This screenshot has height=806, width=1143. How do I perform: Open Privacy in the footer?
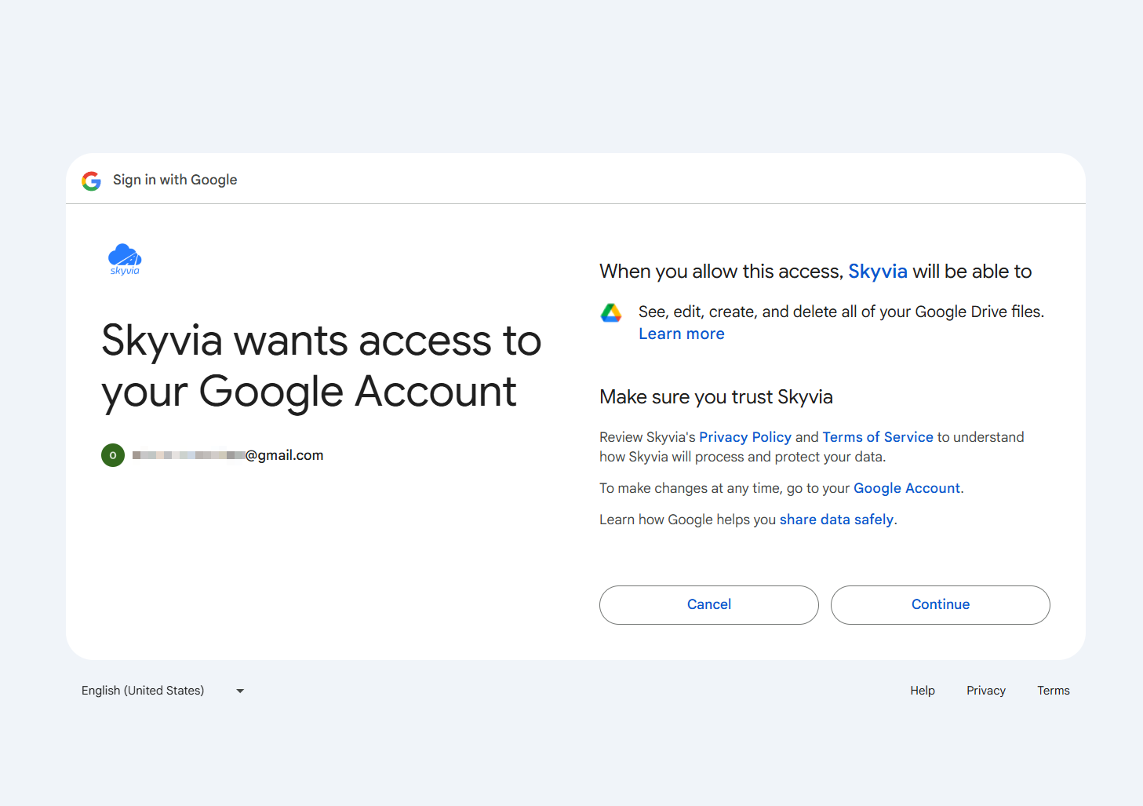click(986, 691)
